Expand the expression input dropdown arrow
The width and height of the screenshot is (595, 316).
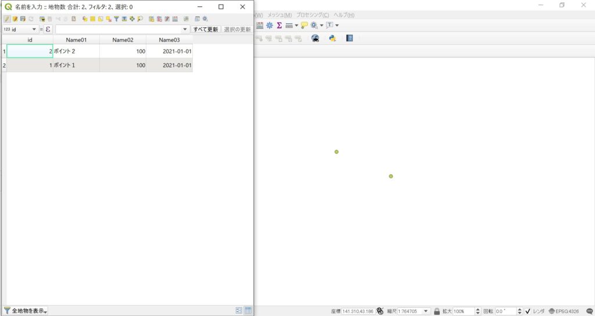[185, 29]
